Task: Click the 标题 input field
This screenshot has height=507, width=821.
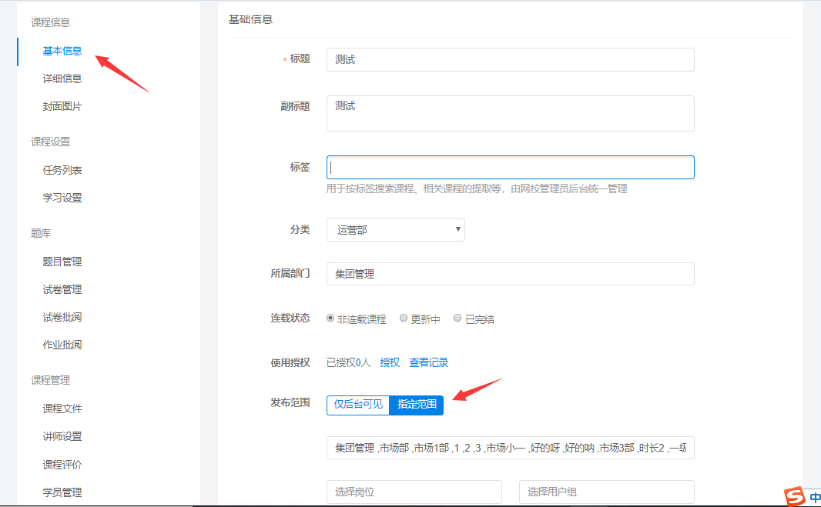Action: click(x=510, y=60)
